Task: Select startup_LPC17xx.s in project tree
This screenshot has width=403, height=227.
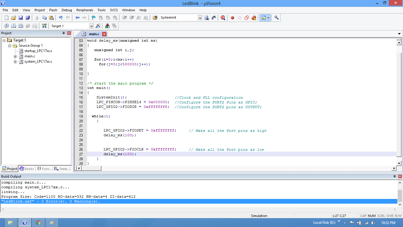Action: coord(38,51)
